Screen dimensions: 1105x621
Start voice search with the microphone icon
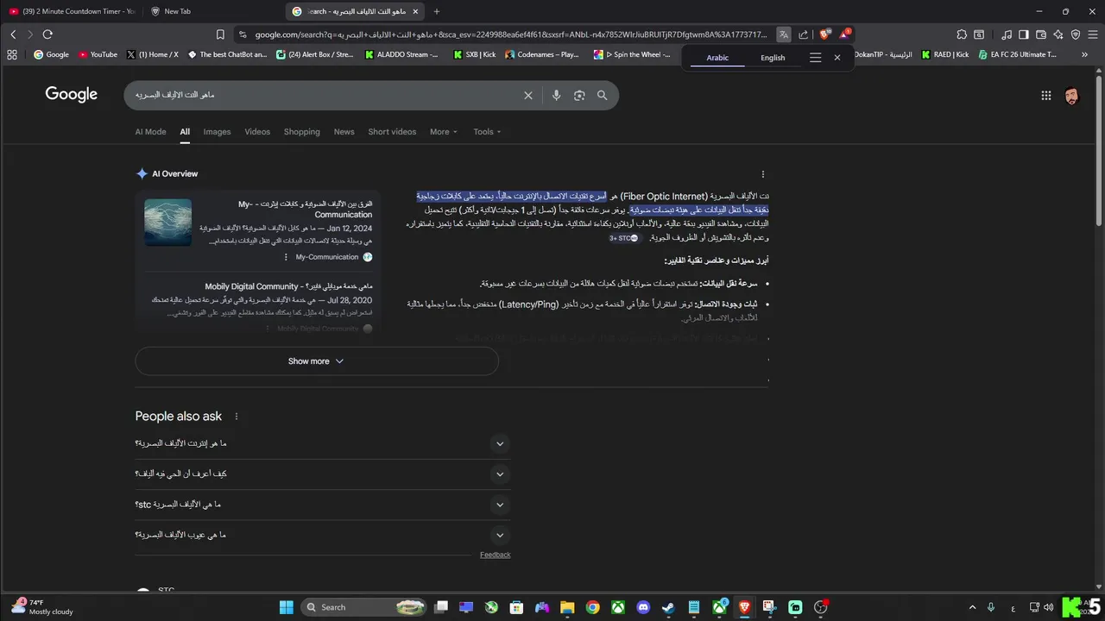(556, 96)
